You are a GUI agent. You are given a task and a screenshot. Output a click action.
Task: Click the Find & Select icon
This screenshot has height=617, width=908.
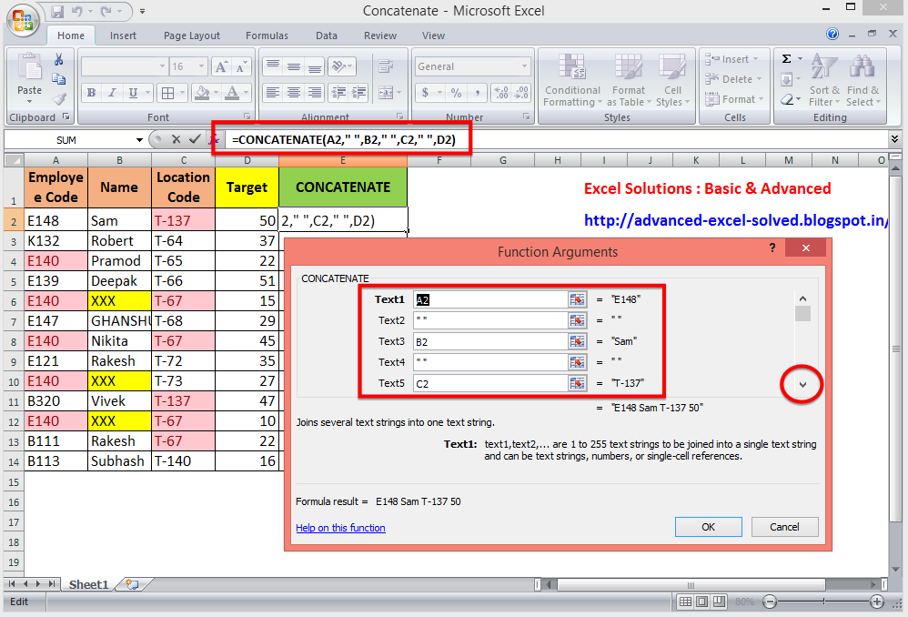(x=862, y=80)
